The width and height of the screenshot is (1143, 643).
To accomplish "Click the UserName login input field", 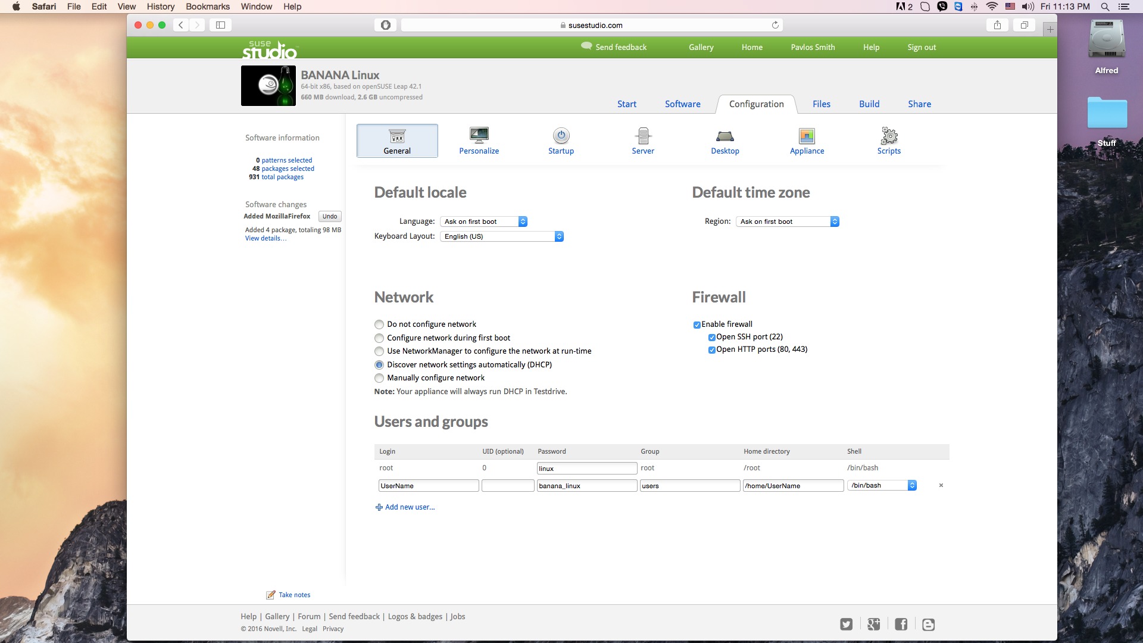I will tap(428, 485).
